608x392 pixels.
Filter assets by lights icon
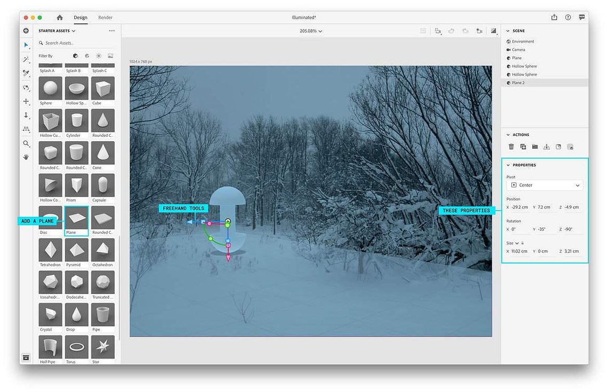99,56
